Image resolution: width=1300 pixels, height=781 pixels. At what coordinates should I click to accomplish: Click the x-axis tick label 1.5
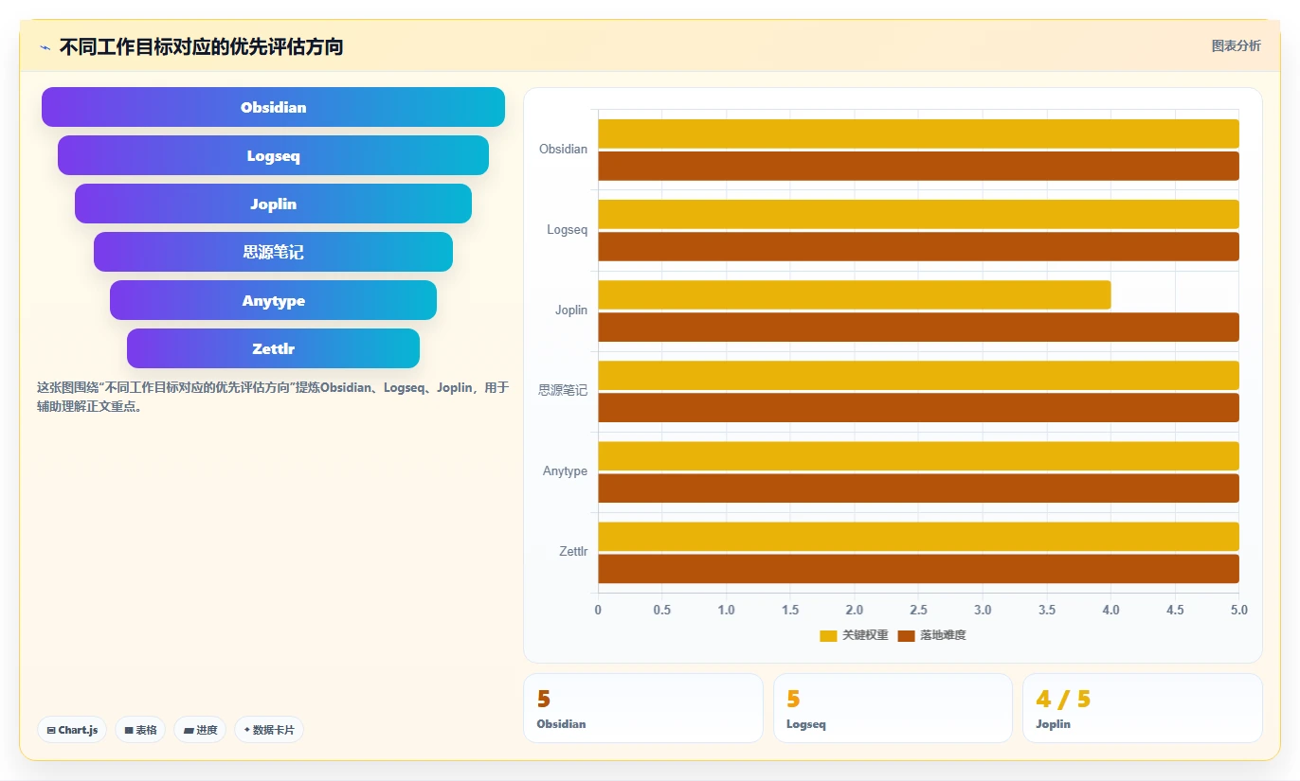(x=790, y=610)
